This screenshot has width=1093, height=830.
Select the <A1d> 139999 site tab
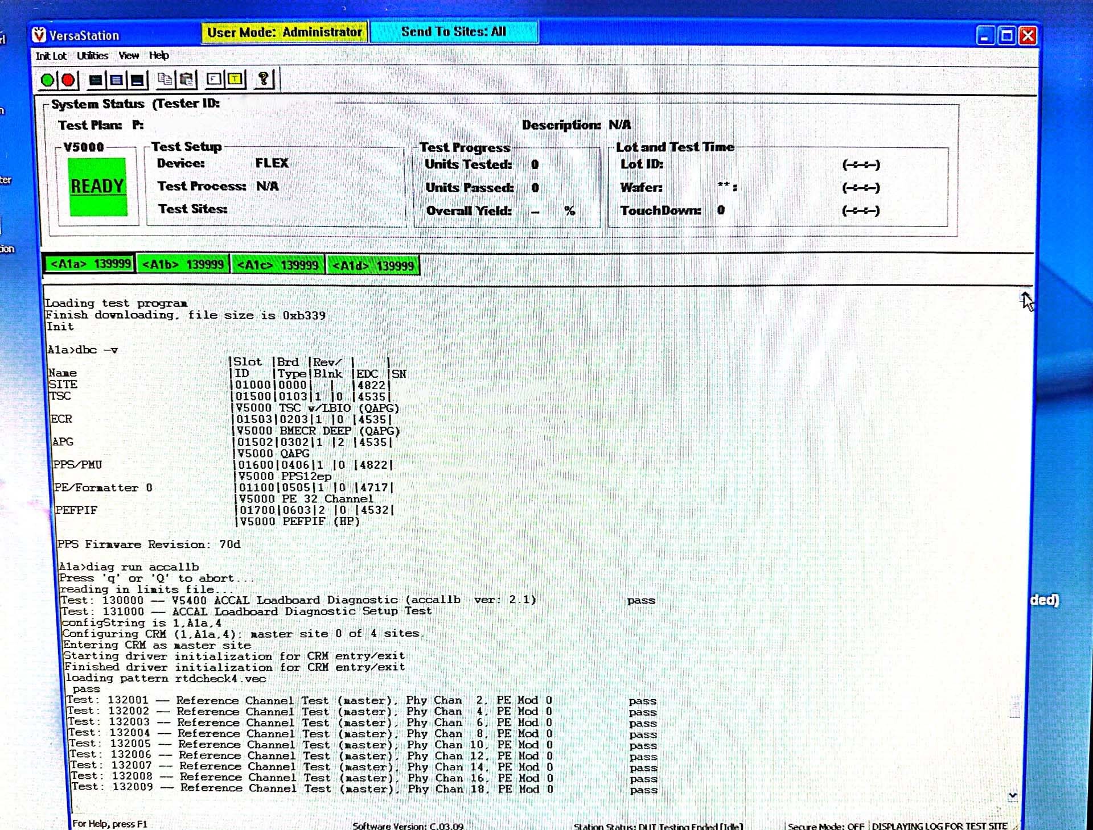[x=373, y=266]
